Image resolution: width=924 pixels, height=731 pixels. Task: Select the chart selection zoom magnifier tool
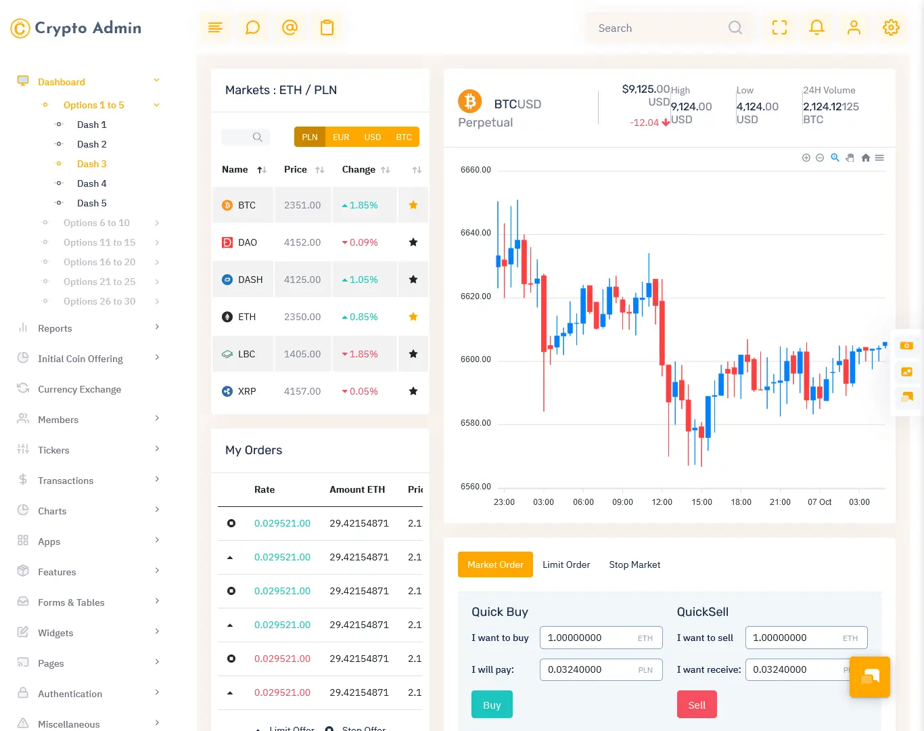point(835,158)
